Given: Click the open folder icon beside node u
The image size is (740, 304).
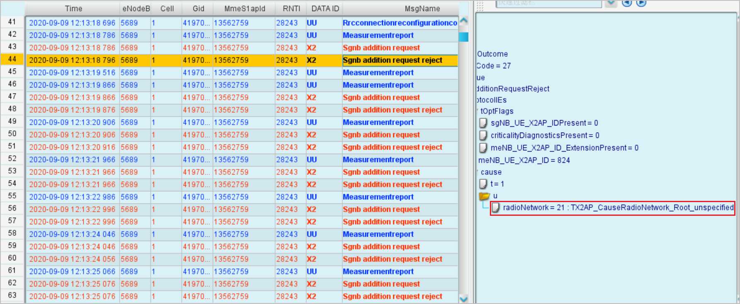Looking at the screenshot, I should point(484,196).
